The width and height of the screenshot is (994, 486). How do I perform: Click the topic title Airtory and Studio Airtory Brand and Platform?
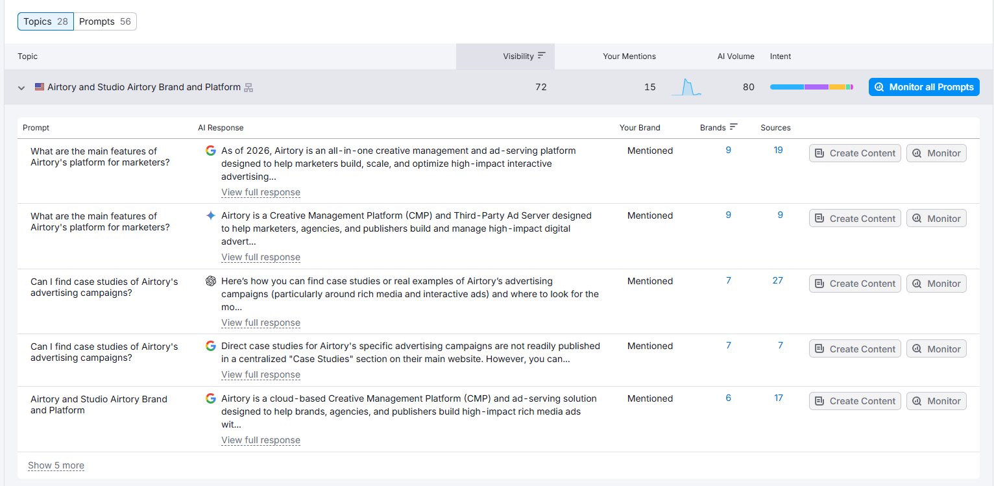(144, 87)
